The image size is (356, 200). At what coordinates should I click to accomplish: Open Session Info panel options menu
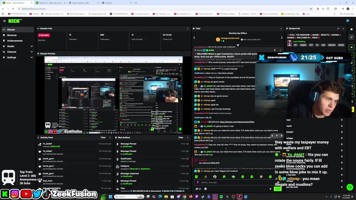tap(187, 28)
